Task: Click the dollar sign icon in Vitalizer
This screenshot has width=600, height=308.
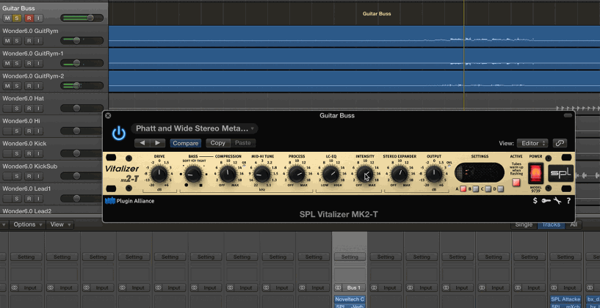Action: pos(535,201)
